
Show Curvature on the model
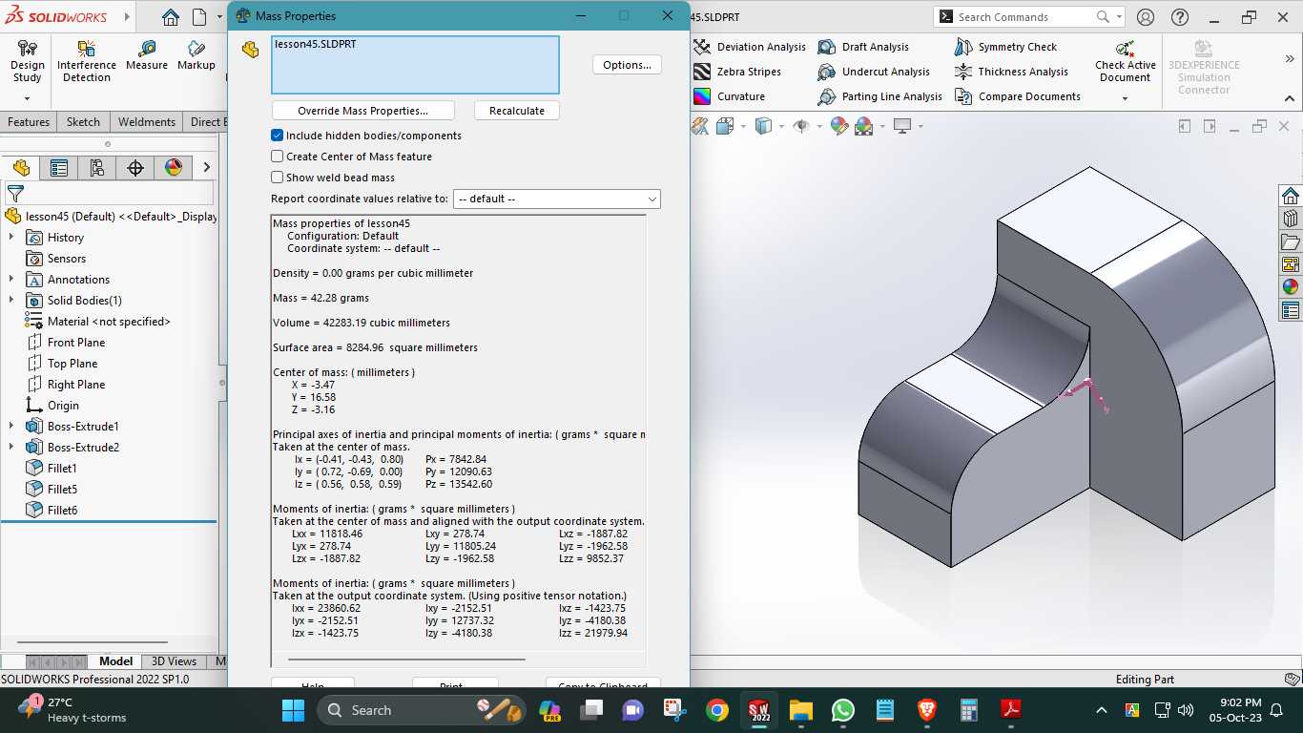729,96
